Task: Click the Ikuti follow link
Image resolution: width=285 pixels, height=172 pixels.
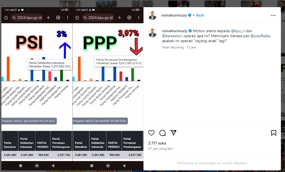Action: click(200, 15)
